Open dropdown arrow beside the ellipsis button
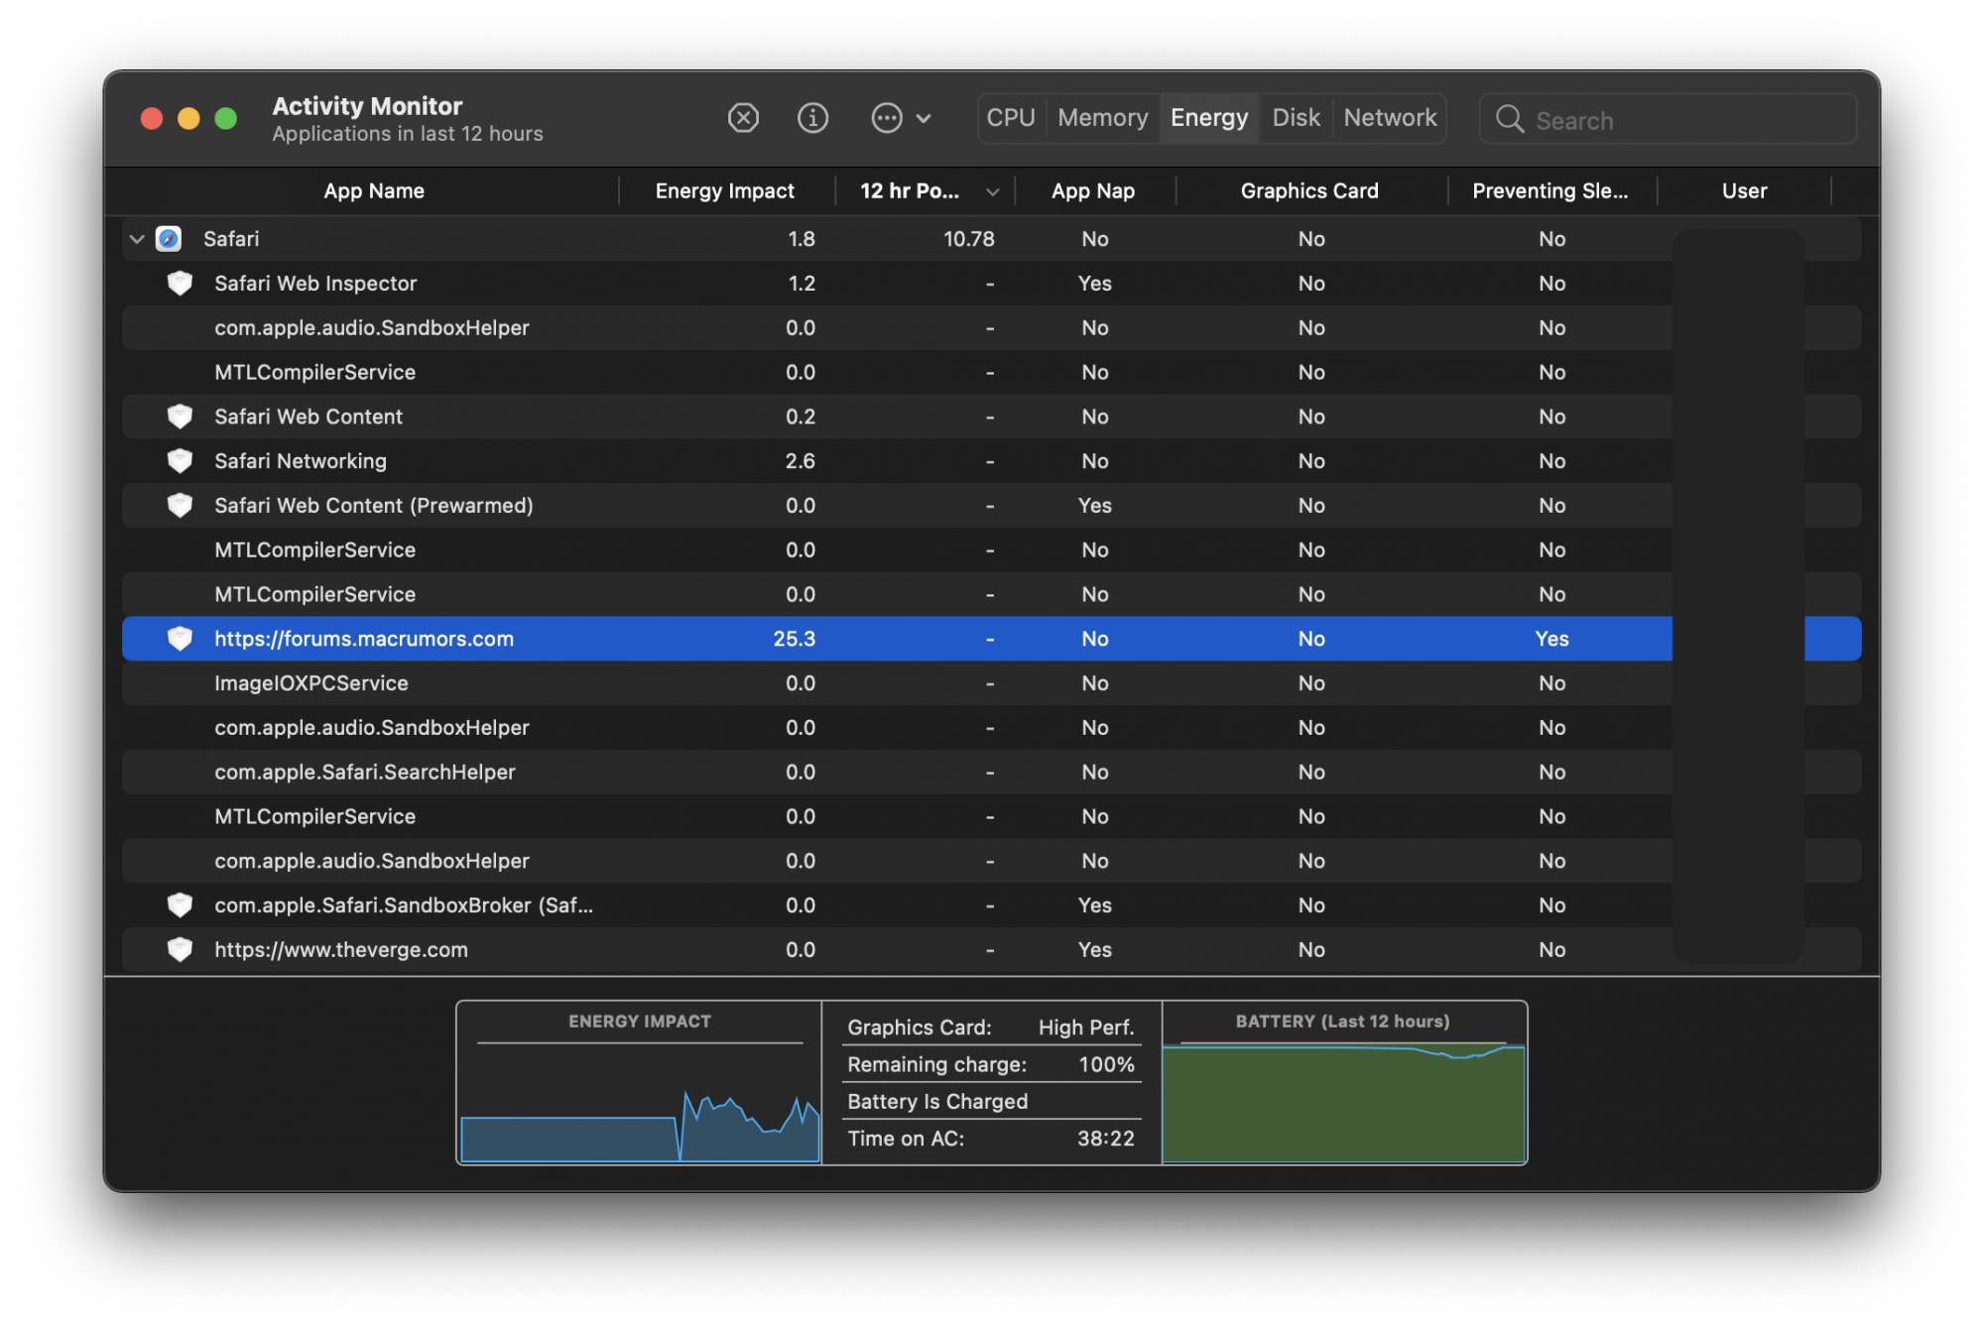The height and width of the screenshot is (1329, 1984). click(x=924, y=119)
